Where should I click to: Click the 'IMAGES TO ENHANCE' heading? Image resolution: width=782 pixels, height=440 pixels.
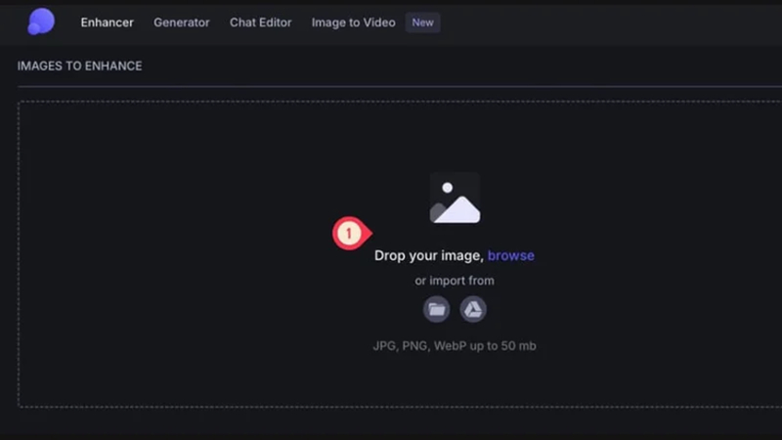pos(80,66)
